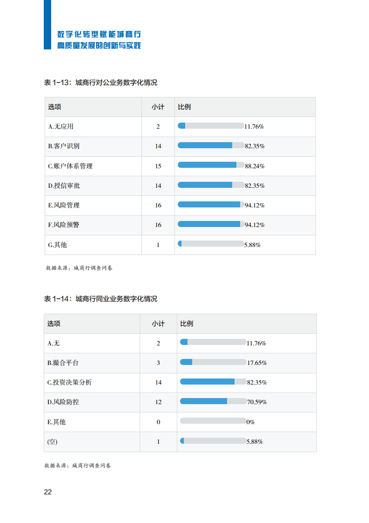
Task: Select the count 16 in 风险预警 row
Action: pyautogui.click(x=158, y=225)
